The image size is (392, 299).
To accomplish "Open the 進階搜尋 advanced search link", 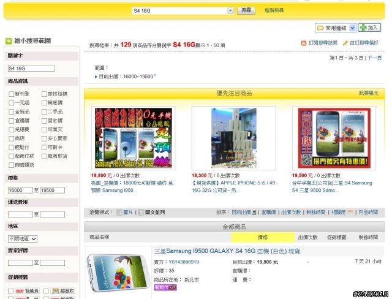I will coord(274,10).
